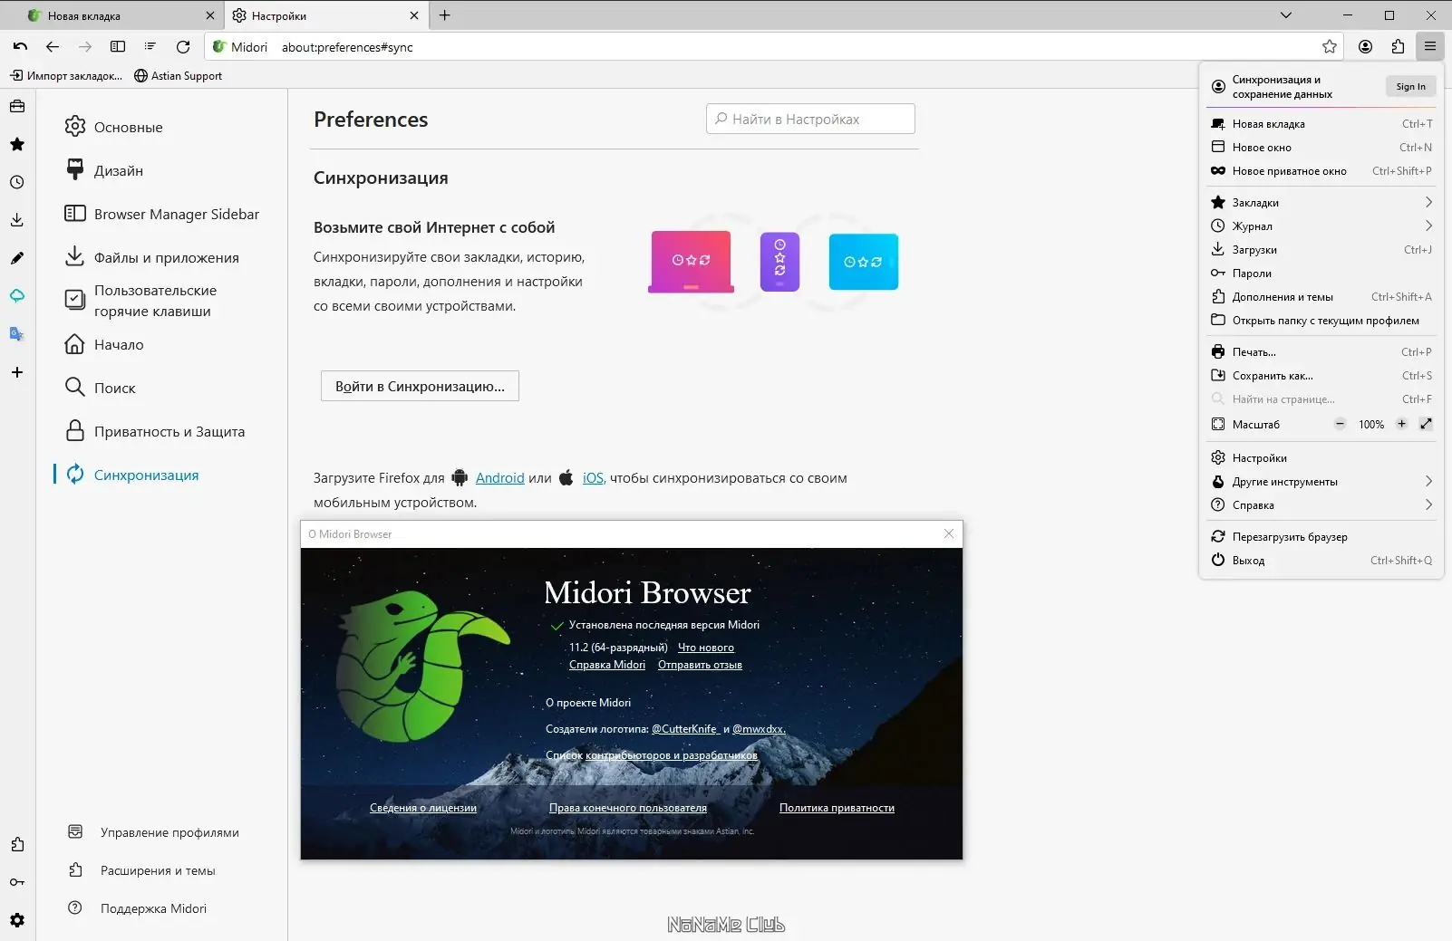Open history clock in left sidebar

tap(17, 182)
